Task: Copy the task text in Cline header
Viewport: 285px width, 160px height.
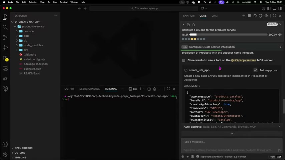Action: (x=188, y=25)
